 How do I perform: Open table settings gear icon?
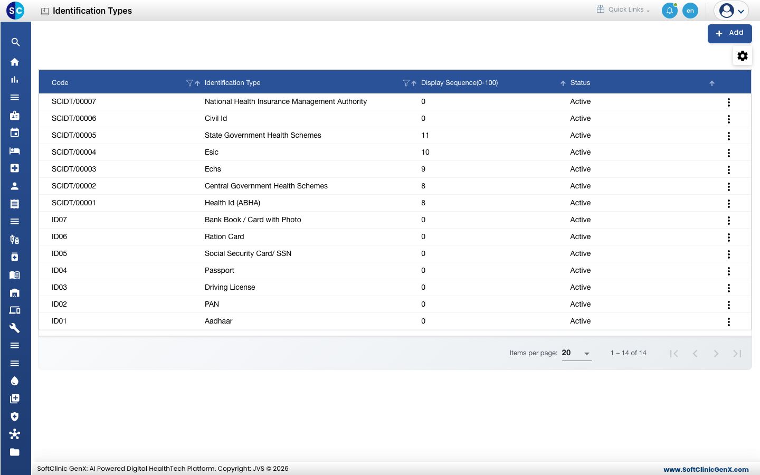743,56
